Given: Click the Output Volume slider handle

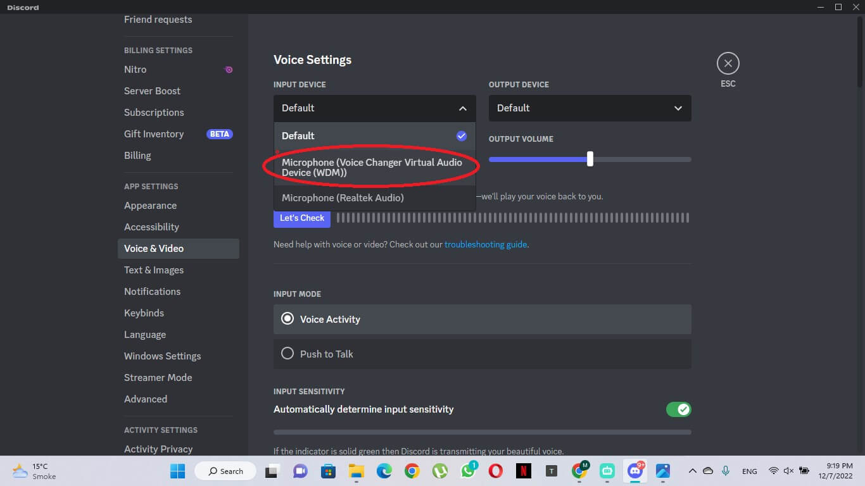Looking at the screenshot, I should [590, 159].
